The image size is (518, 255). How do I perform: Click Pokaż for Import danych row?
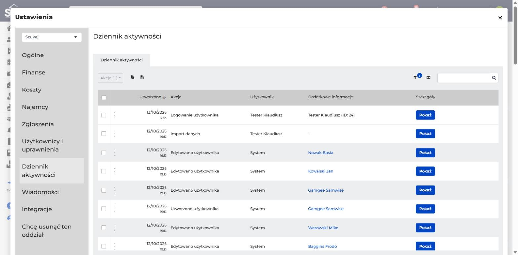[425, 134]
